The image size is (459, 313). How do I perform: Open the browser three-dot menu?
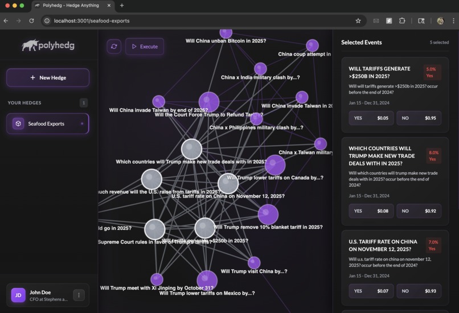[x=453, y=20]
